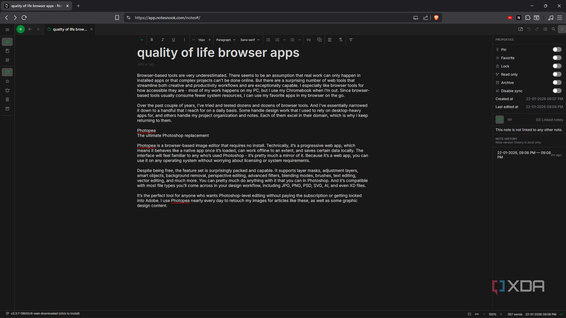
Task: Open the Sans-serif font dropdown
Action: (250, 40)
